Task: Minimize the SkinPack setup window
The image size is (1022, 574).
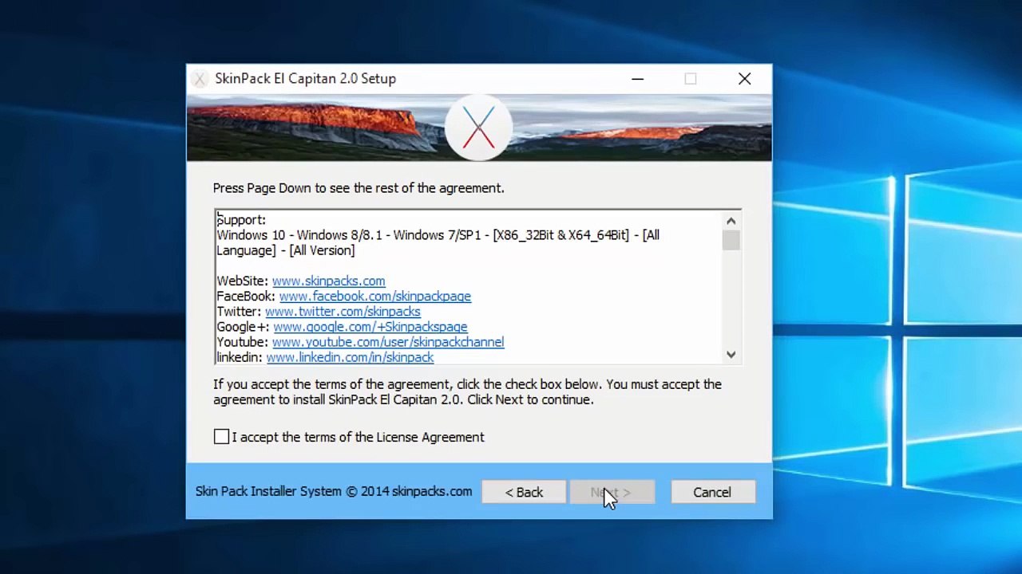Action: click(x=637, y=79)
